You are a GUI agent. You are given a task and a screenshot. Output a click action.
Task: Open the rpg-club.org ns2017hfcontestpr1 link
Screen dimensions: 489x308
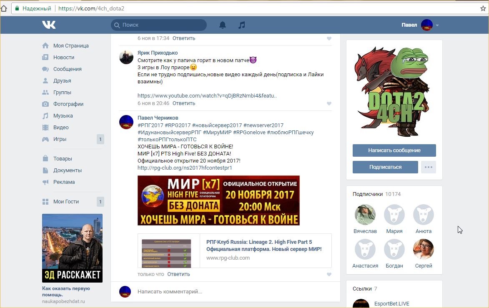185,168
